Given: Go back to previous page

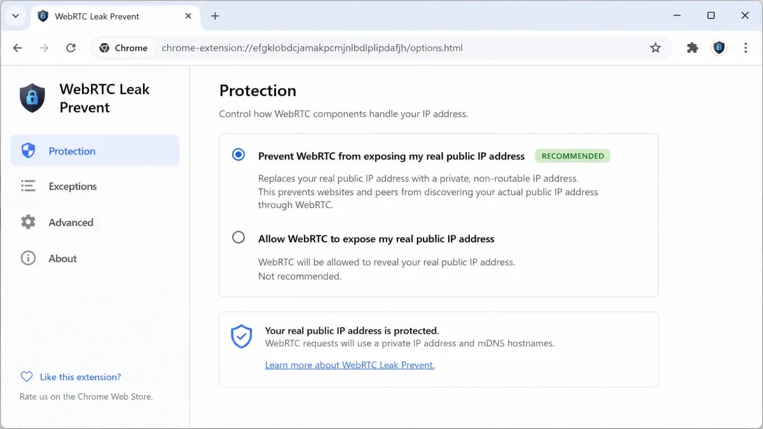Looking at the screenshot, I should (x=17, y=48).
